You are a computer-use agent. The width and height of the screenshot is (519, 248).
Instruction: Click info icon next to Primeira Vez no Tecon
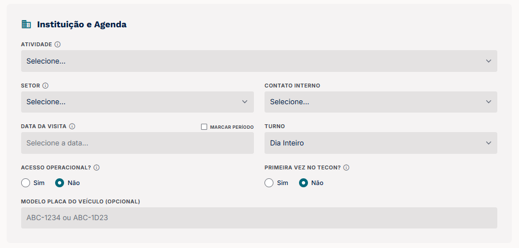click(x=346, y=168)
